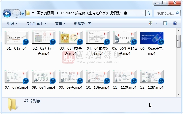Toggle the preview pane
The height and width of the screenshot is (114, 183).
tap(165, 23)
